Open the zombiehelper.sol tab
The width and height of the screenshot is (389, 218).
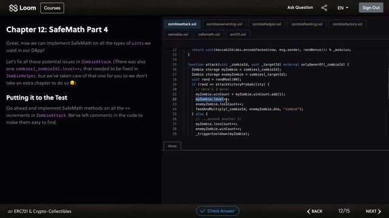(x=267, y=24)
